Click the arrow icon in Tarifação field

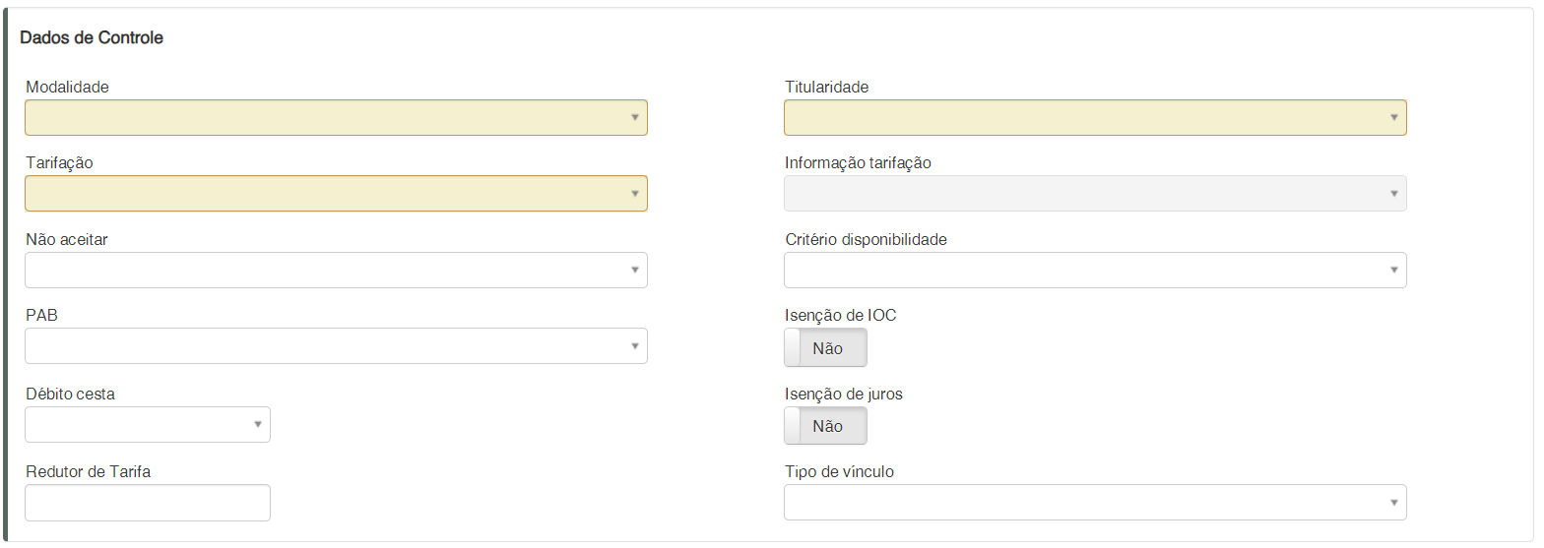(635, 194)
